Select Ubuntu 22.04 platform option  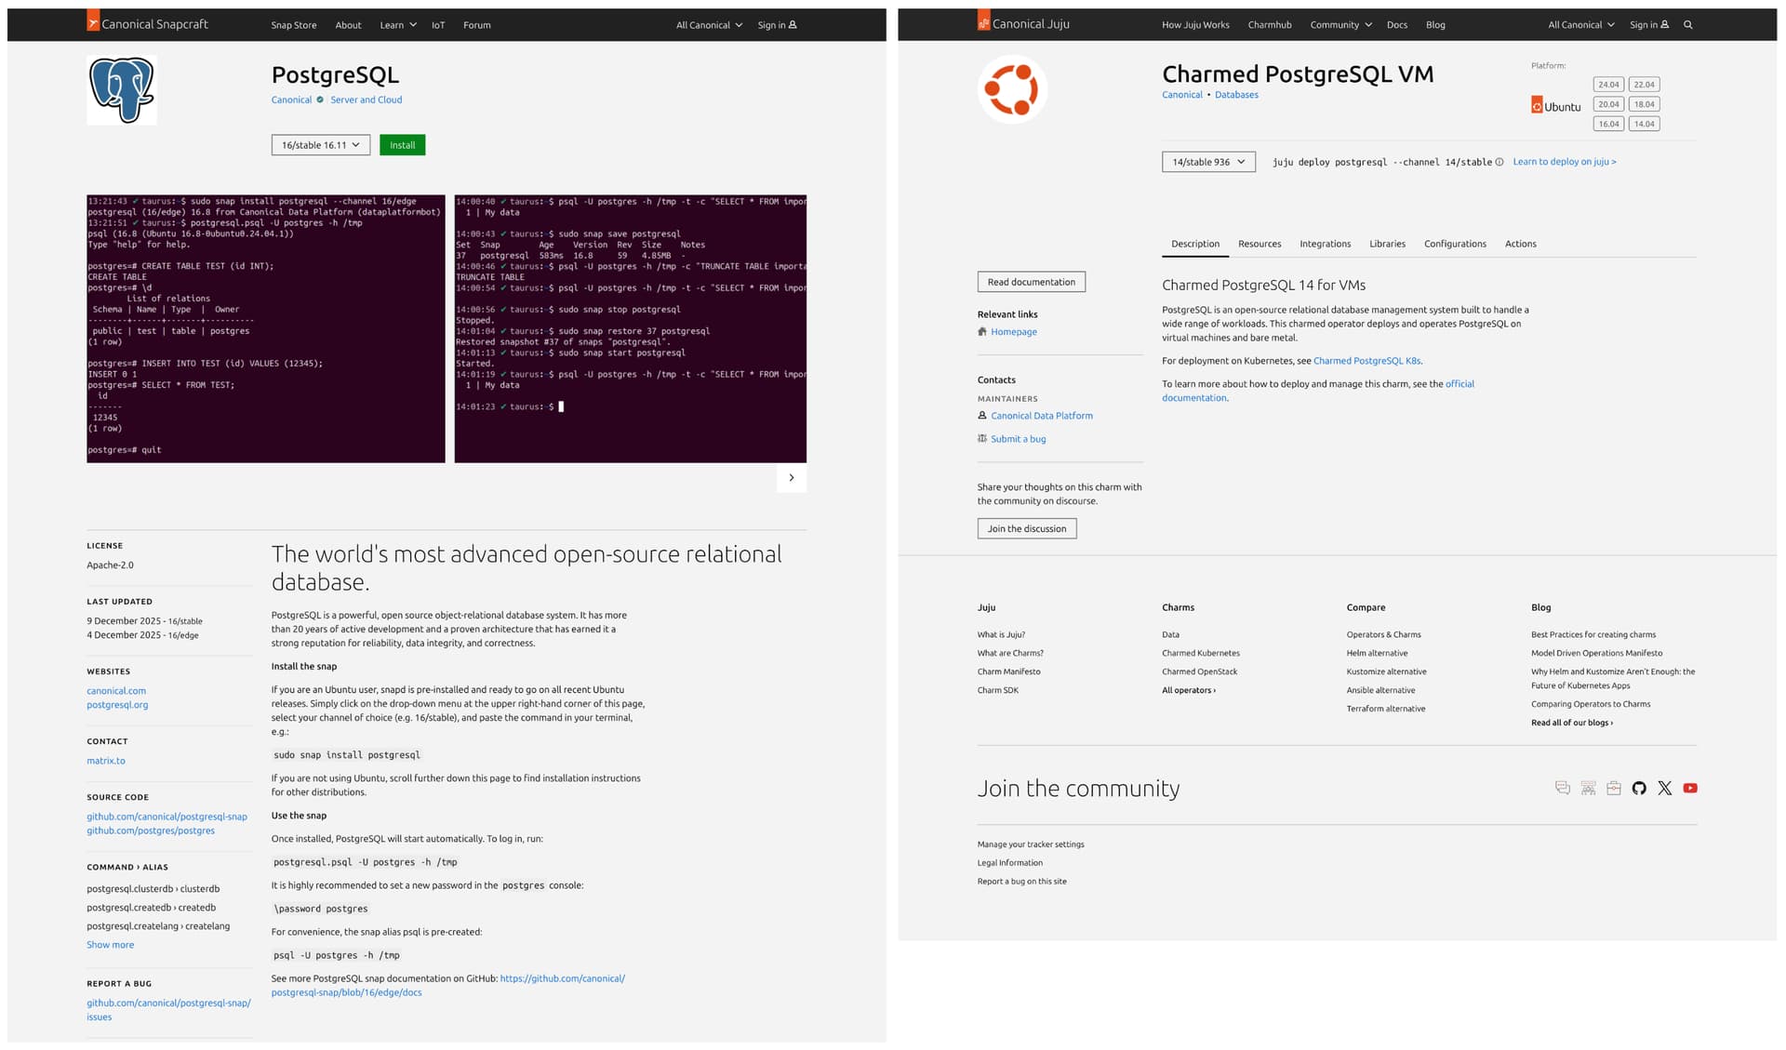1644,85
